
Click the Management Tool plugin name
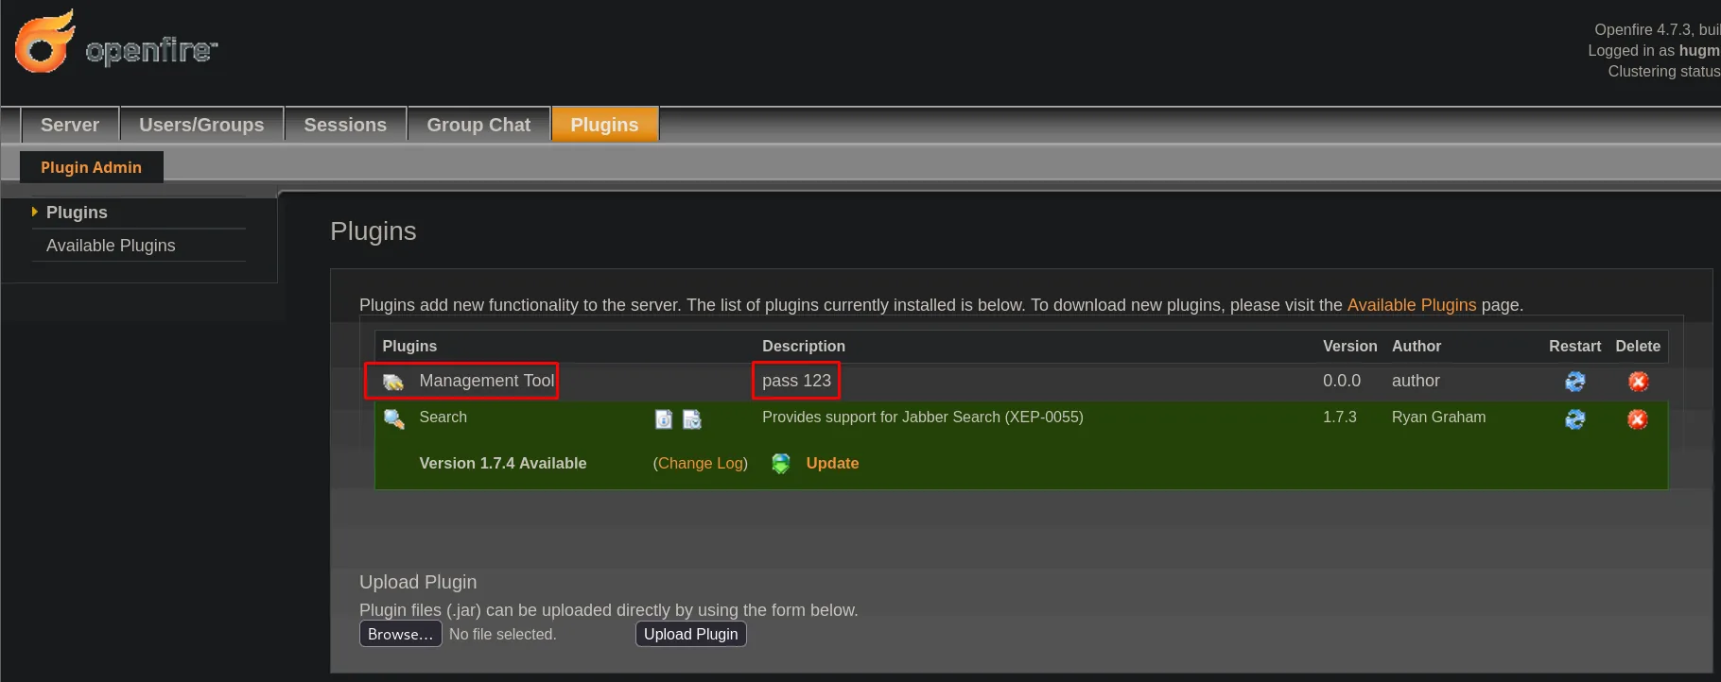pos(487,381)
